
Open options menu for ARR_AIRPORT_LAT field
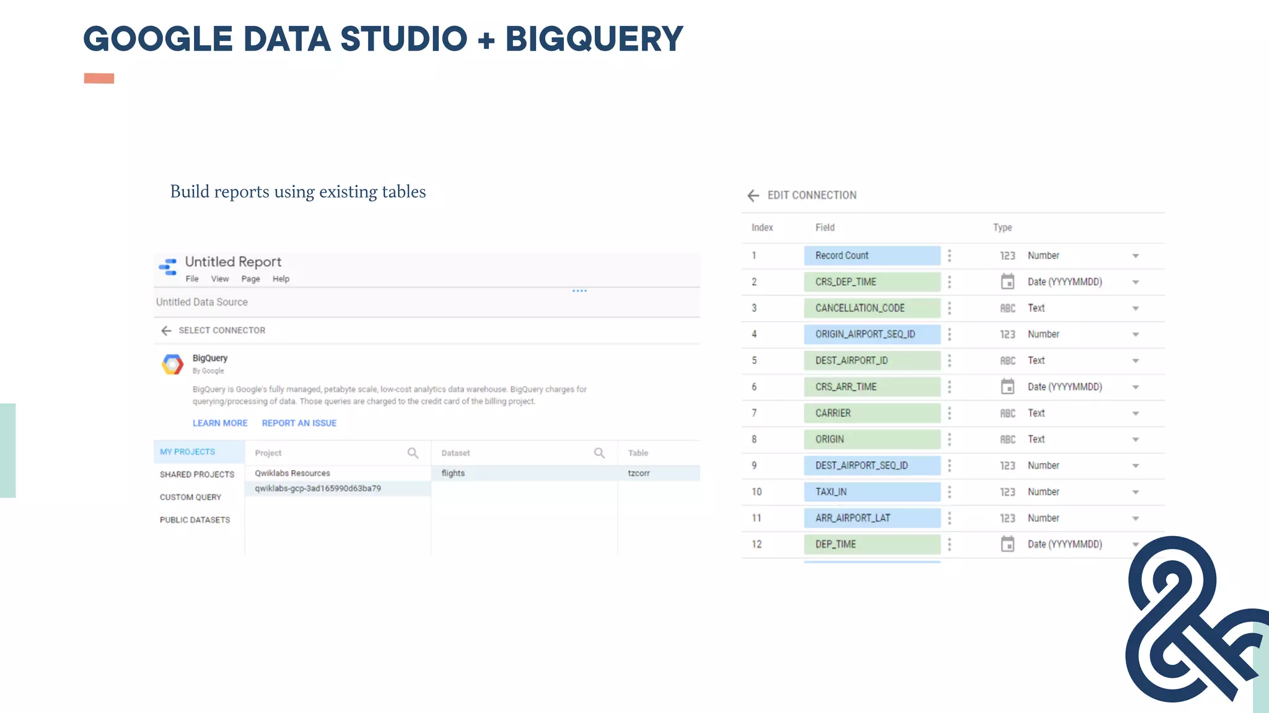pyautogui.click(x=949, y=518)
